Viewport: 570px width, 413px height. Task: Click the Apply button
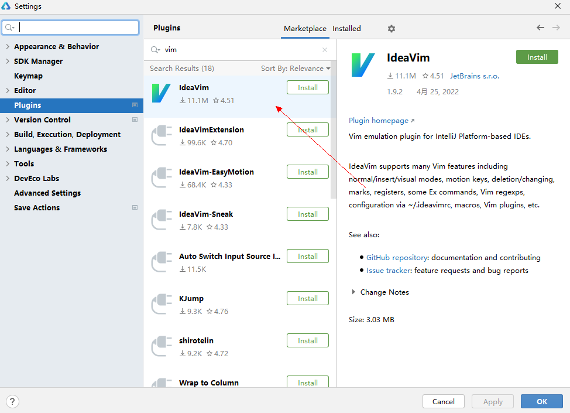tap(493, 401)
